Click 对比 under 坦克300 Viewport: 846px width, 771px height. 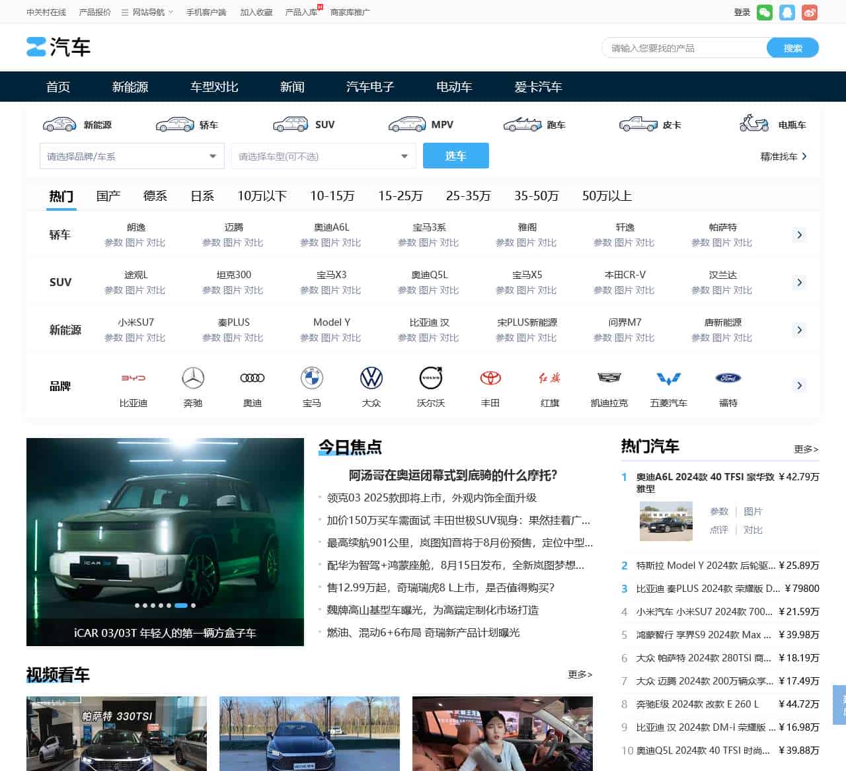pyautogui.click(x=254, y=290)
